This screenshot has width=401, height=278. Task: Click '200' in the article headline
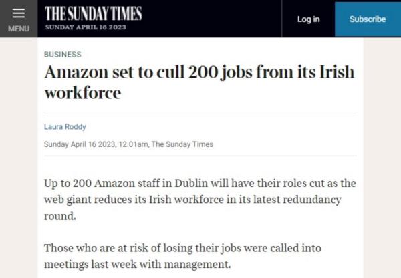[x=203, y=72]
